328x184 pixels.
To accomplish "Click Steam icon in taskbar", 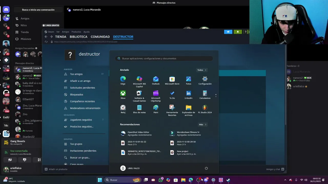I will pyautogui.click(x=228, y=180).
